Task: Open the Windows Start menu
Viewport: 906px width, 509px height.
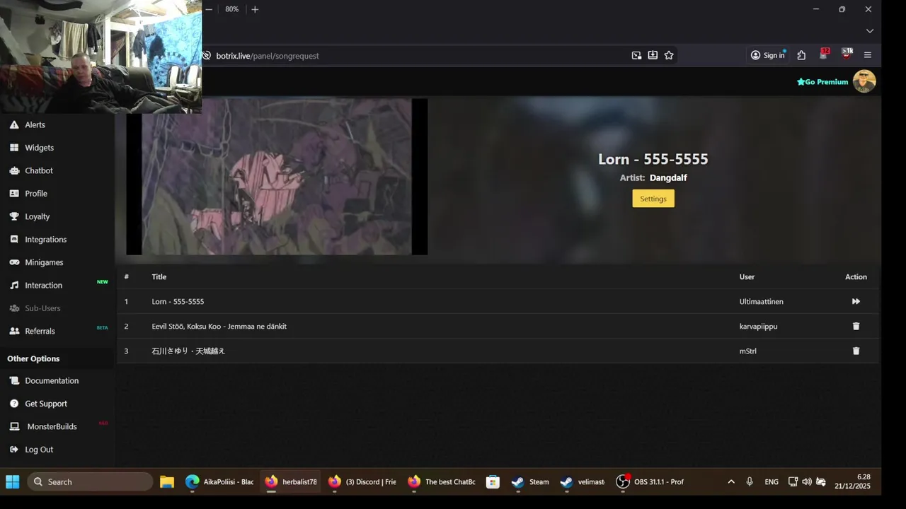Action: [x=13, y=482]
